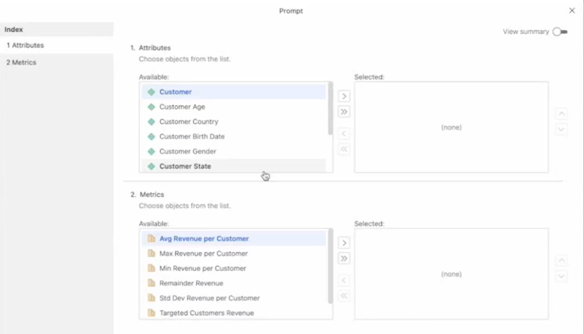Choose the Max Revenue per Customer metric
The height and width of the screenshot is (334, 584).
click(x=204, y=254)
